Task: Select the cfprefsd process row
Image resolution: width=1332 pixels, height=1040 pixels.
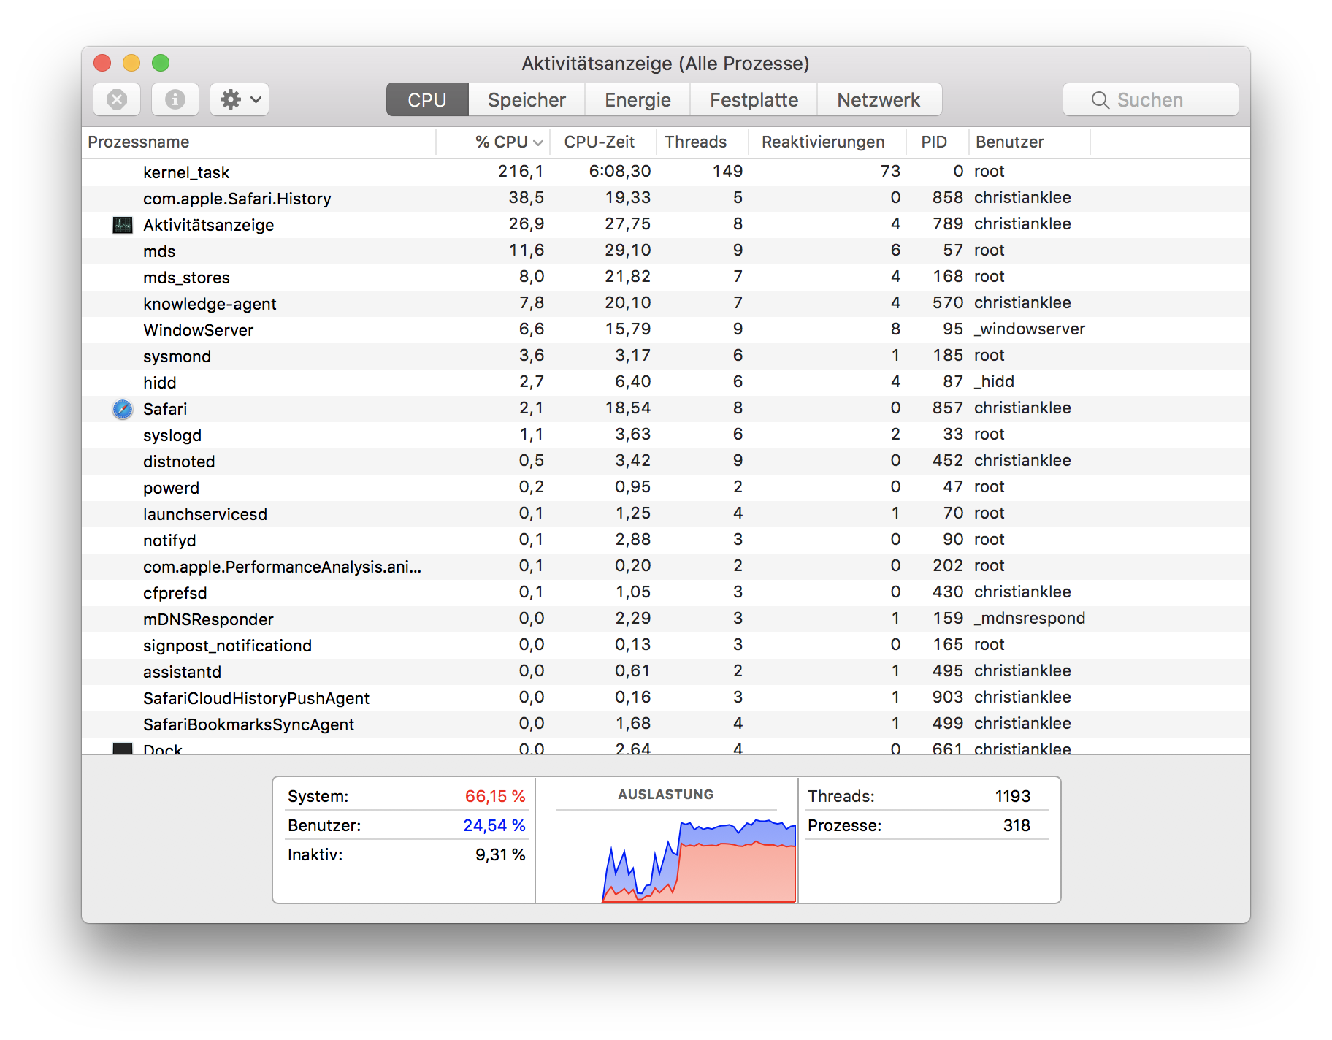Action: click(666, 592)
